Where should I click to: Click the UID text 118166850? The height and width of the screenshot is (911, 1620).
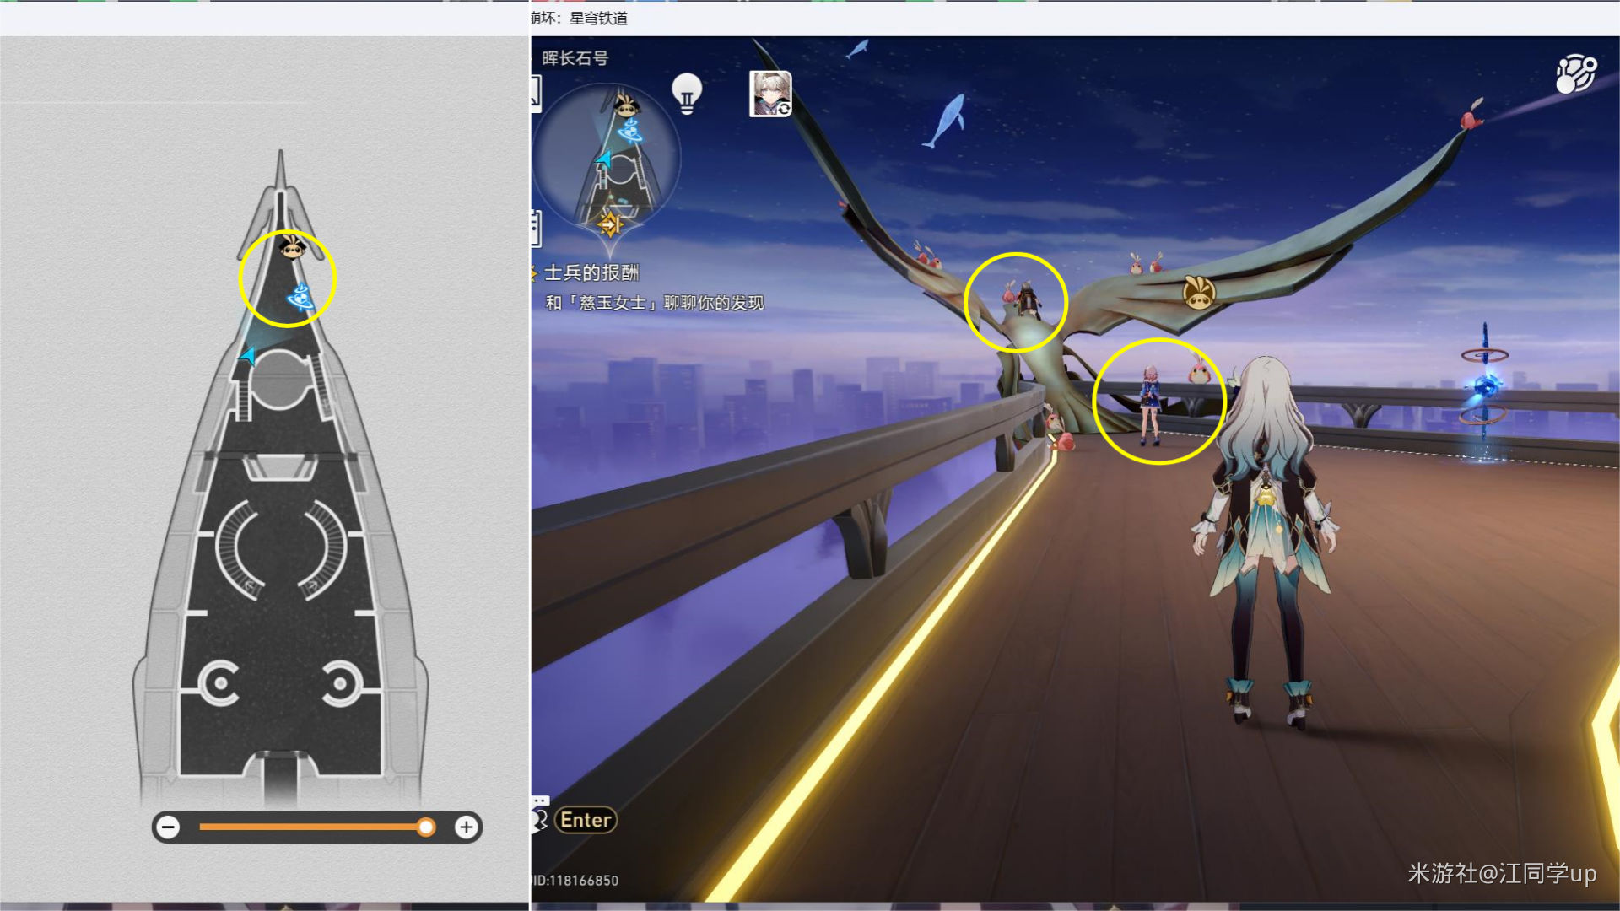576,881
